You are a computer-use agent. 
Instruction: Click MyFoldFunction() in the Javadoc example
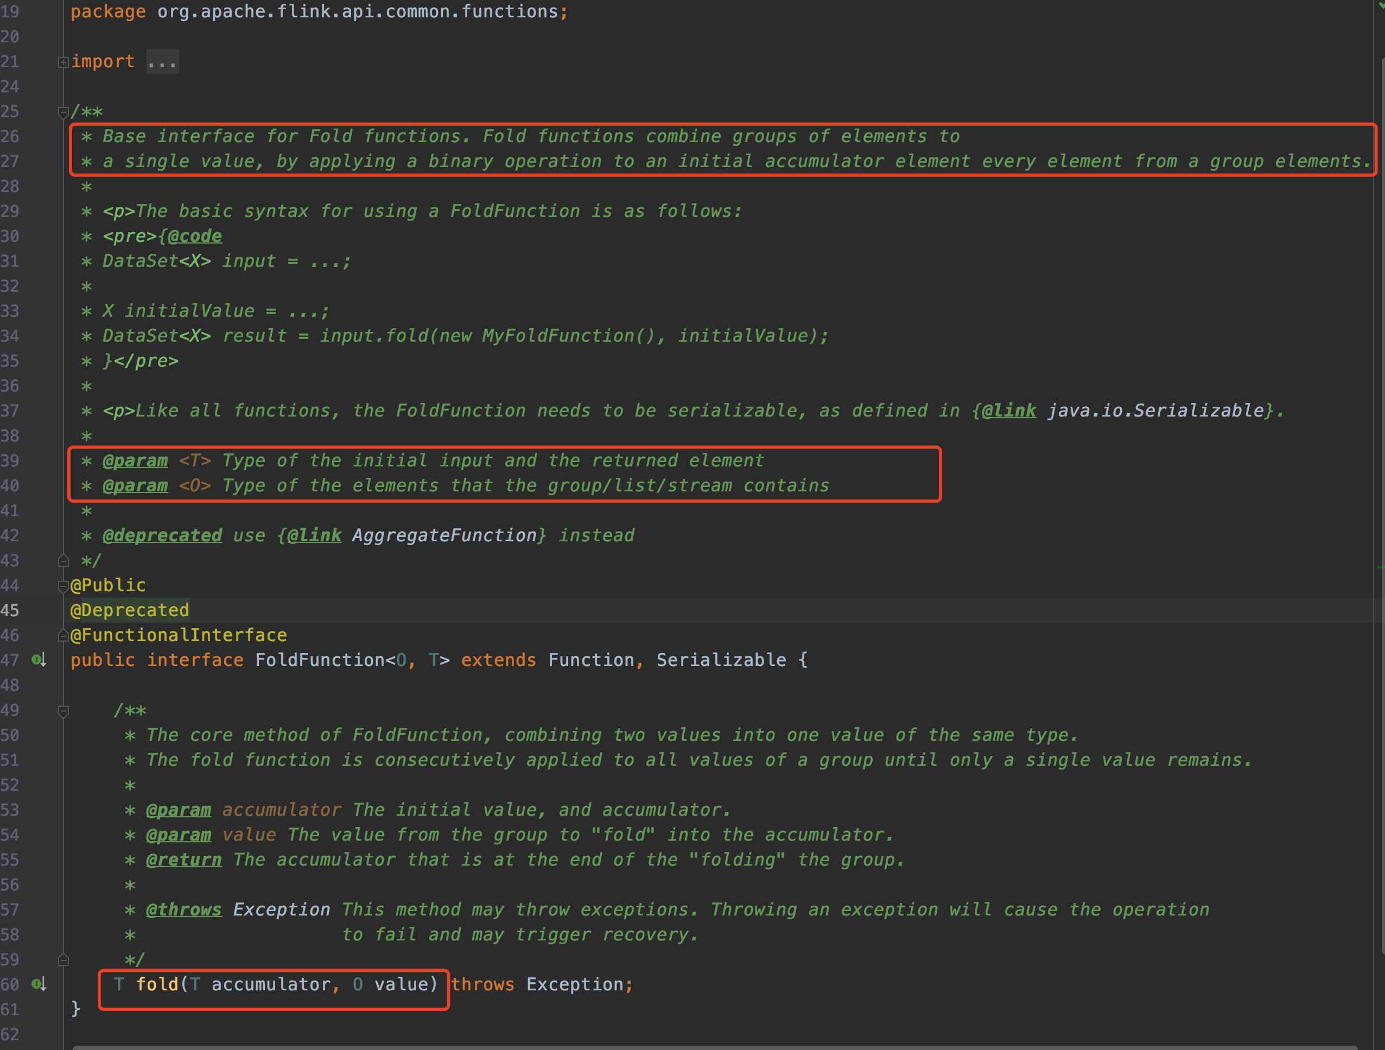click(569, 336)
